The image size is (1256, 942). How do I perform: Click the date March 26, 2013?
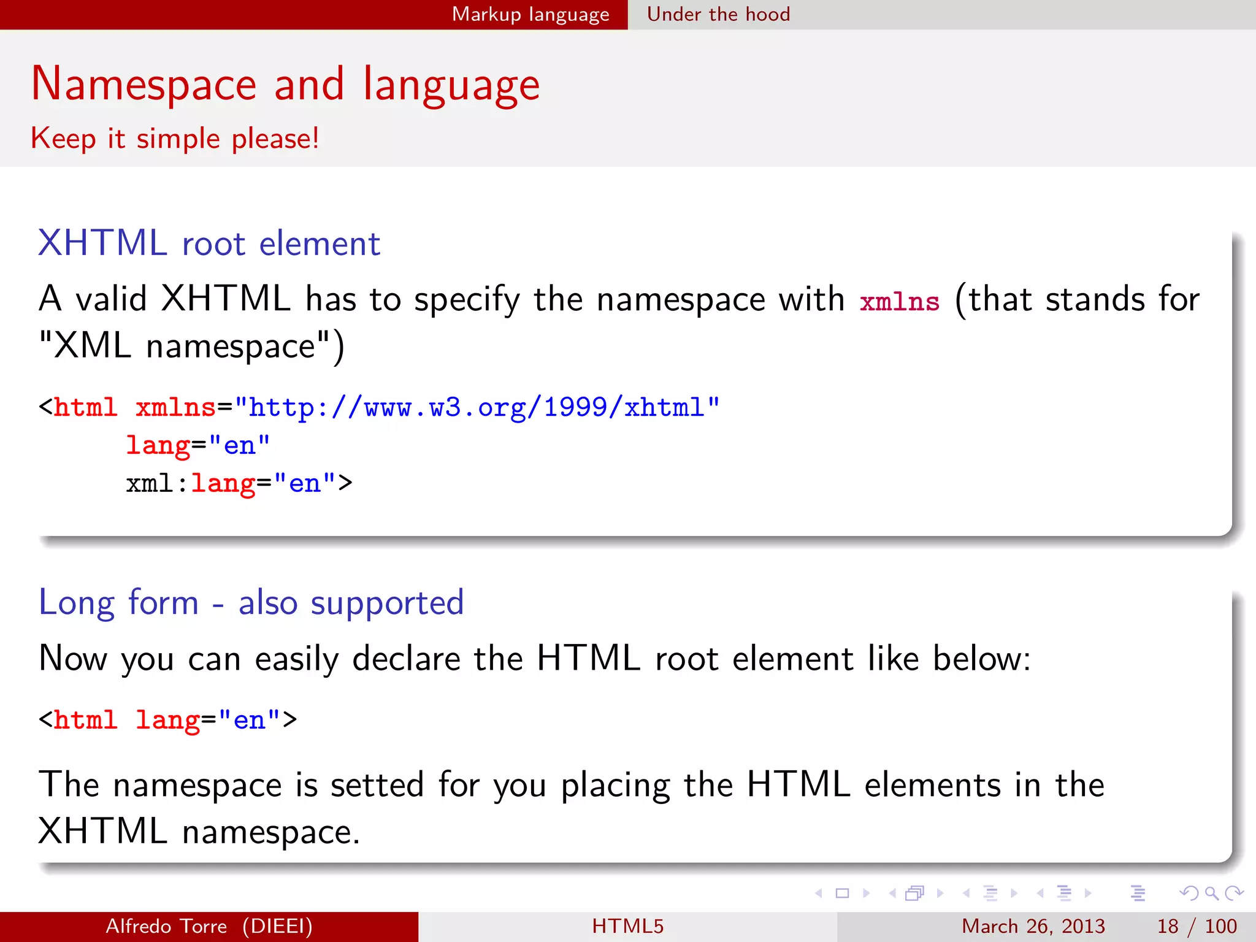[1033, 926]
